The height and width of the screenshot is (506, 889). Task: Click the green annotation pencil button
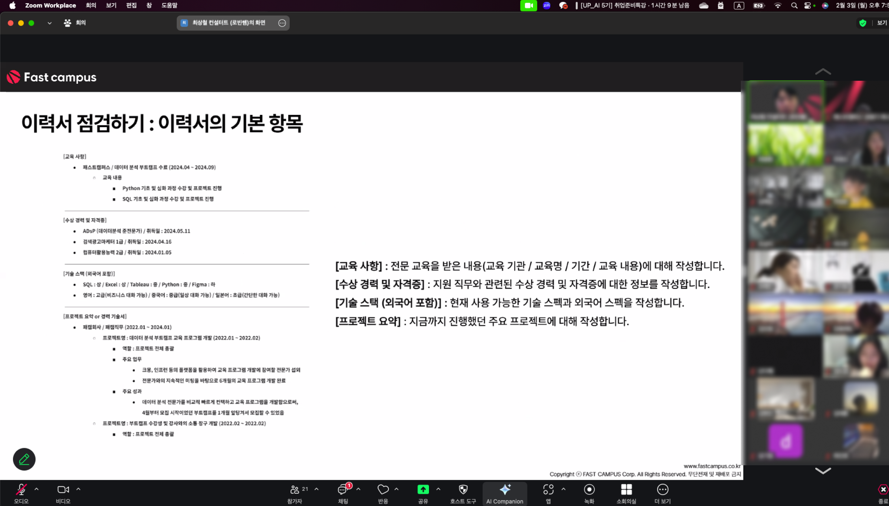coord(24,459)
